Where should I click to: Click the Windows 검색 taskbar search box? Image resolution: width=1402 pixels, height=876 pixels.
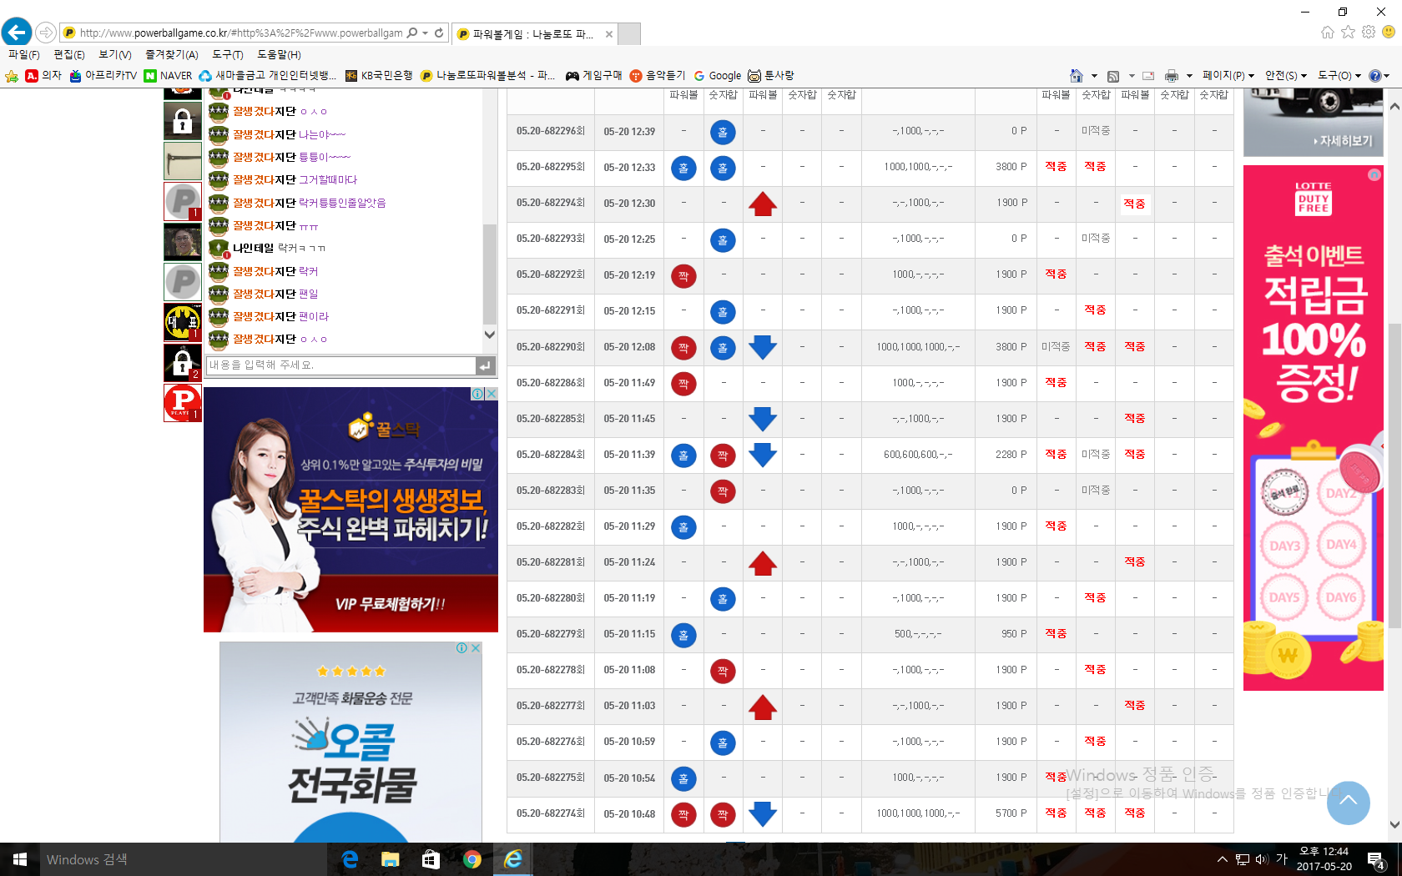click(x=184, y=859)
